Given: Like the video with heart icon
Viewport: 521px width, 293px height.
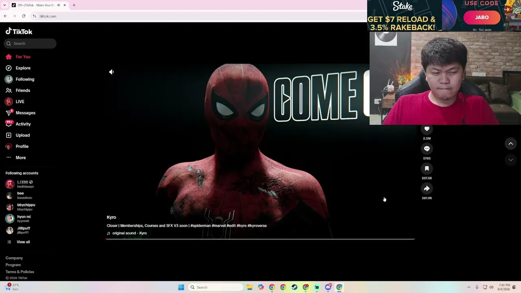Looking at the screenshot, I should (427, 129).
